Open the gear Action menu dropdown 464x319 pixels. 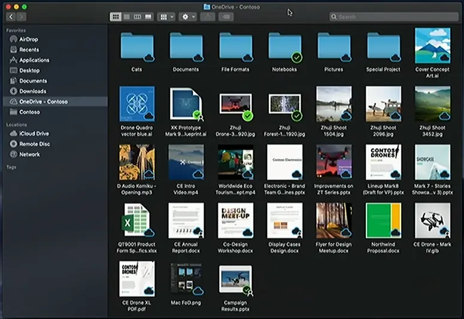[187, 17]
